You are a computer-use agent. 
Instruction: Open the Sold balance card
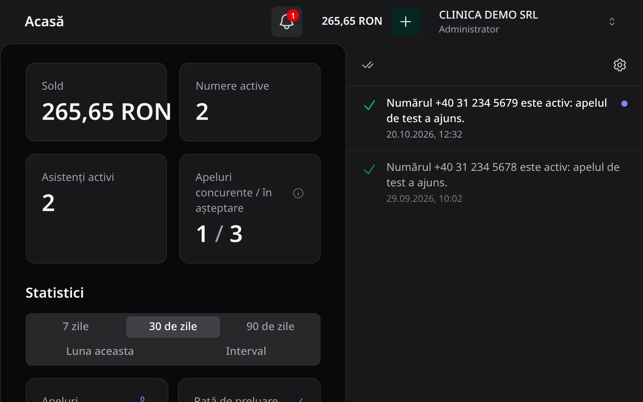point(96,102)
